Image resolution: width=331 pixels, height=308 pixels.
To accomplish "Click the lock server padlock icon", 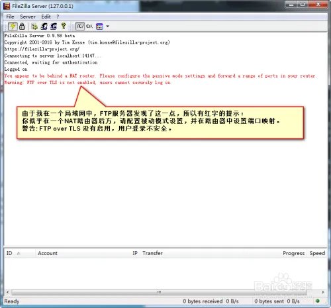I will [22, 26].
